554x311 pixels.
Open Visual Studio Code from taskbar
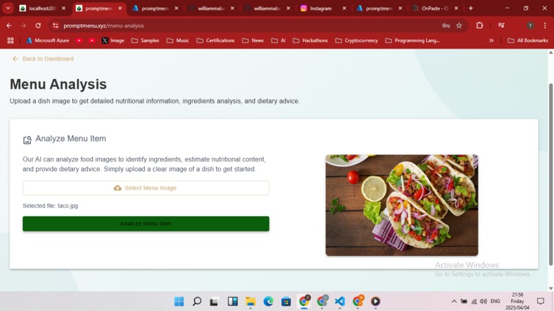point(340,301)
